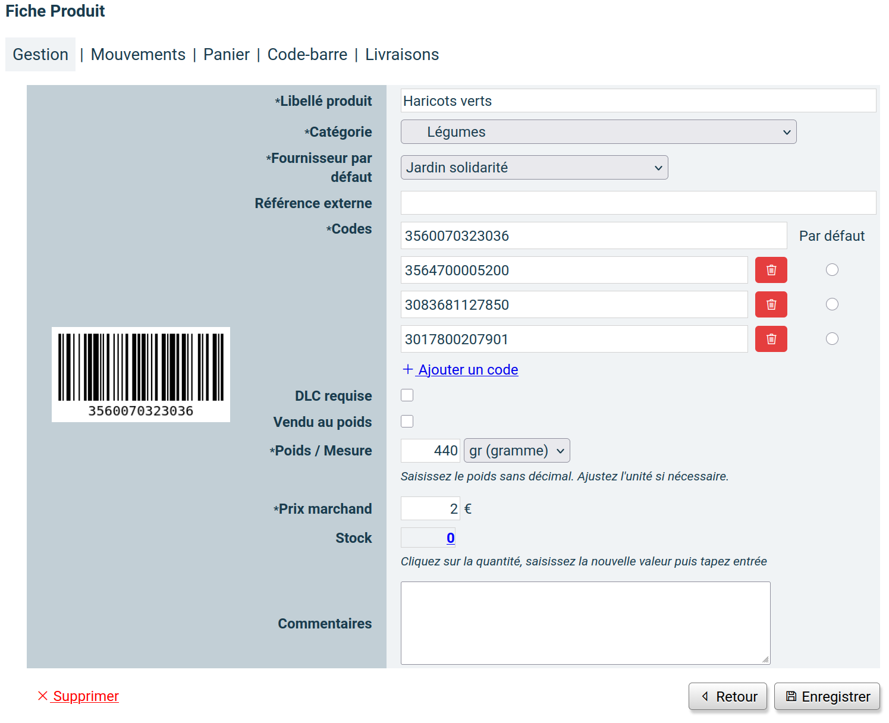Remove code 3083681127850 using trash button
This screenshot has height=723, width=889.
[771, 304]
